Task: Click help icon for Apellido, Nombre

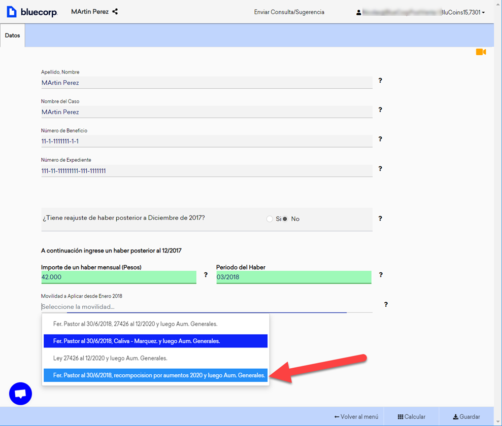Action: click(x=380, y=80)
